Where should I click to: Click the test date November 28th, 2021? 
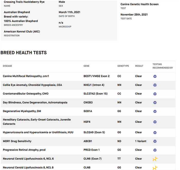pos(134,15)
